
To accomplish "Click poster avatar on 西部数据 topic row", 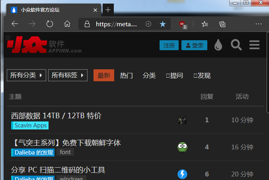I will (182, 120).
